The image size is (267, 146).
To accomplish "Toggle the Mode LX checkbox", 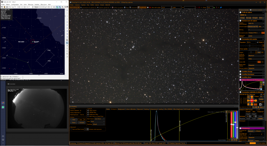I will [x=257, y=42].
